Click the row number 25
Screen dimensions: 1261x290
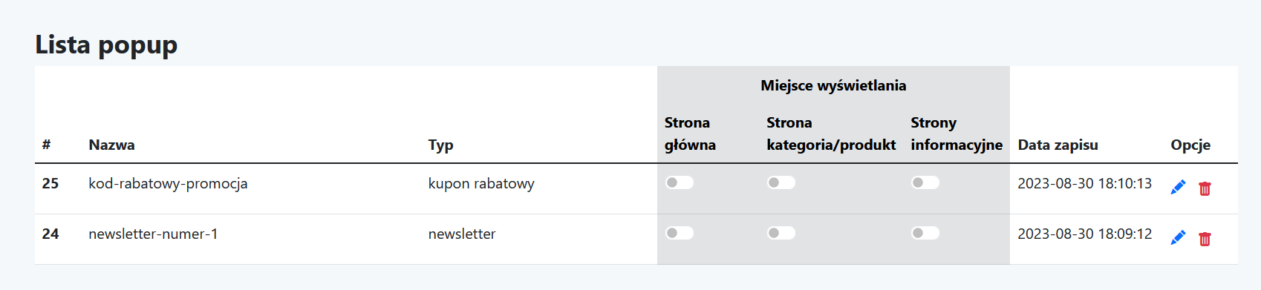[x=50, y=183]
